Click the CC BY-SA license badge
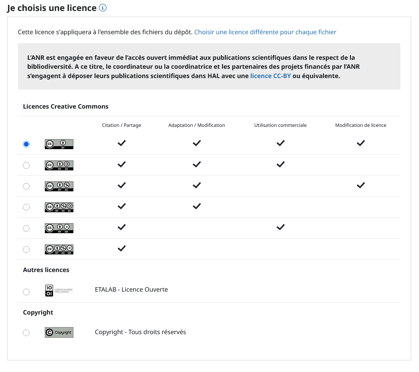Image resolution: width=419 pixels, height=372 pixels. click(59, 165)
